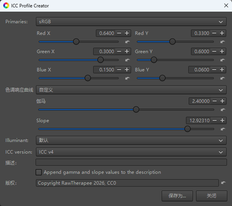The image size is (232, 206).
Task: Reset the Slope slider
Action: point(223,129)
